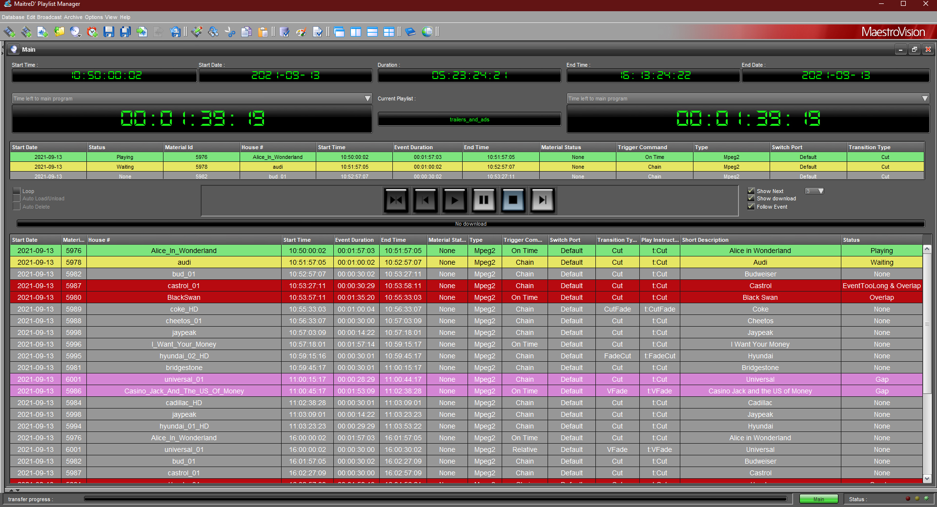The width and height of the screenshot is (937, 507).
Task: Click the green Main status bar button
Action: click(x=818, y=499)
